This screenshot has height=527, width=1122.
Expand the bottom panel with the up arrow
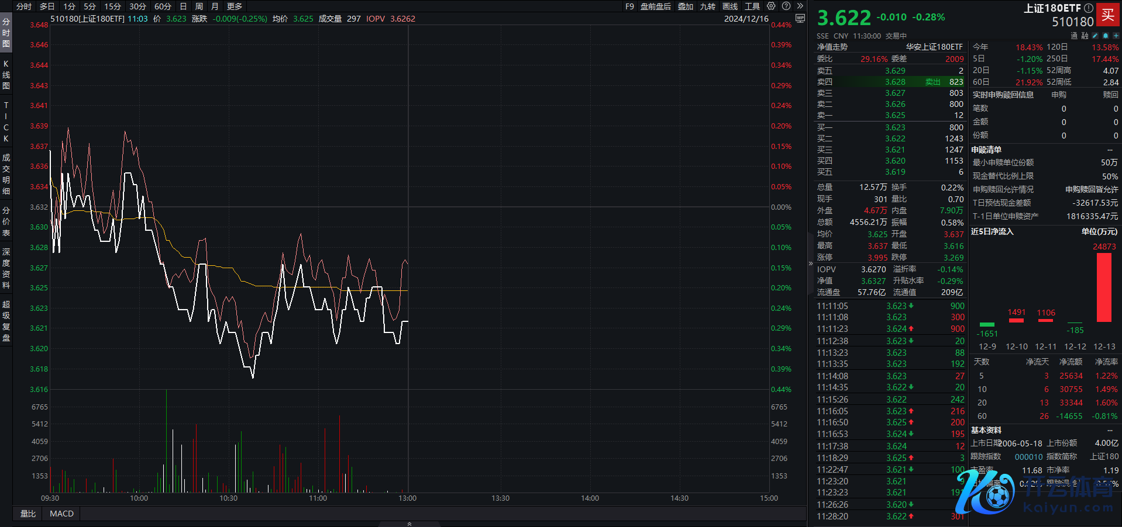point(409,524)
